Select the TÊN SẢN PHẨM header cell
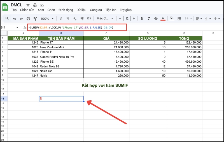Viewport: 224px width, 142px height. pyautogui.click(x=61, y=38)
